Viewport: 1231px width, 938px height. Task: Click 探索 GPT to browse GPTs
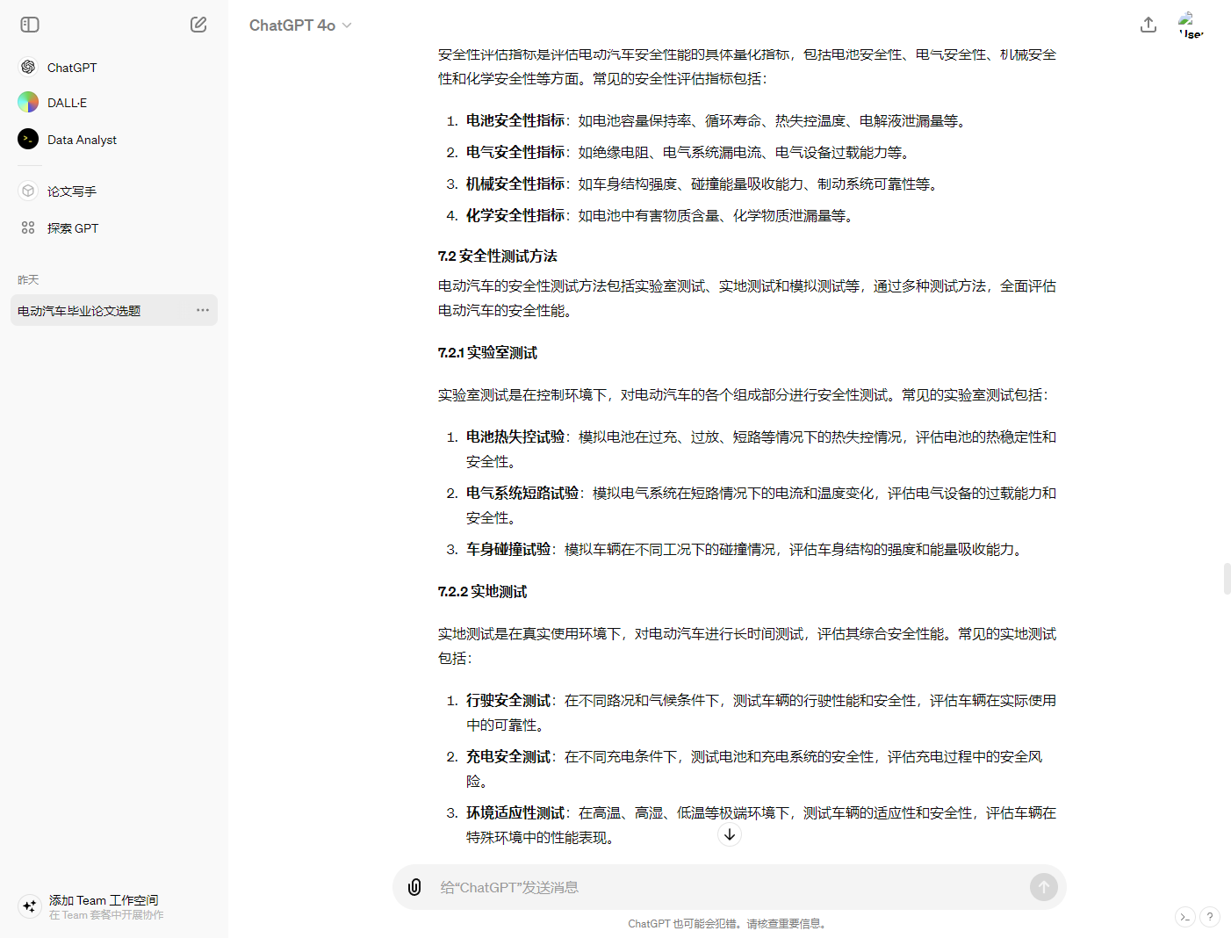72,228
